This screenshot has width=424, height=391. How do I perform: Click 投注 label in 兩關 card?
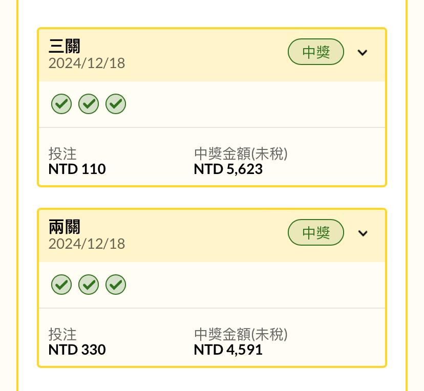62,335
